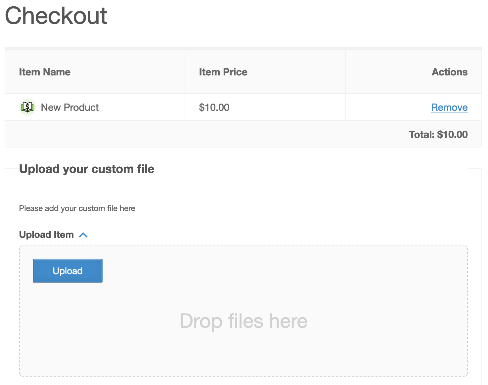
Task: Click the custom file instruction text
Action: 77,208
